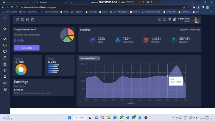The image size is (215, 121).
Task: Open the analytics wave icon in sidebar
Action: [x=5, y=39]
